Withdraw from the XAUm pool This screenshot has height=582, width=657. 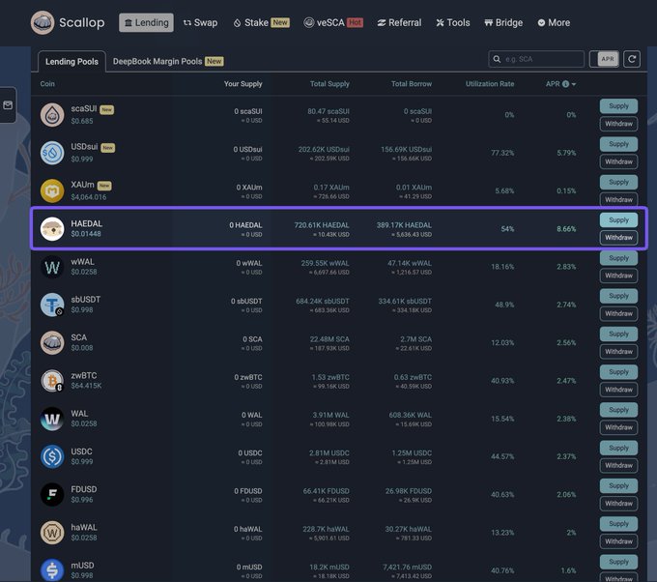pyautogui.click(x=618, y=199)
